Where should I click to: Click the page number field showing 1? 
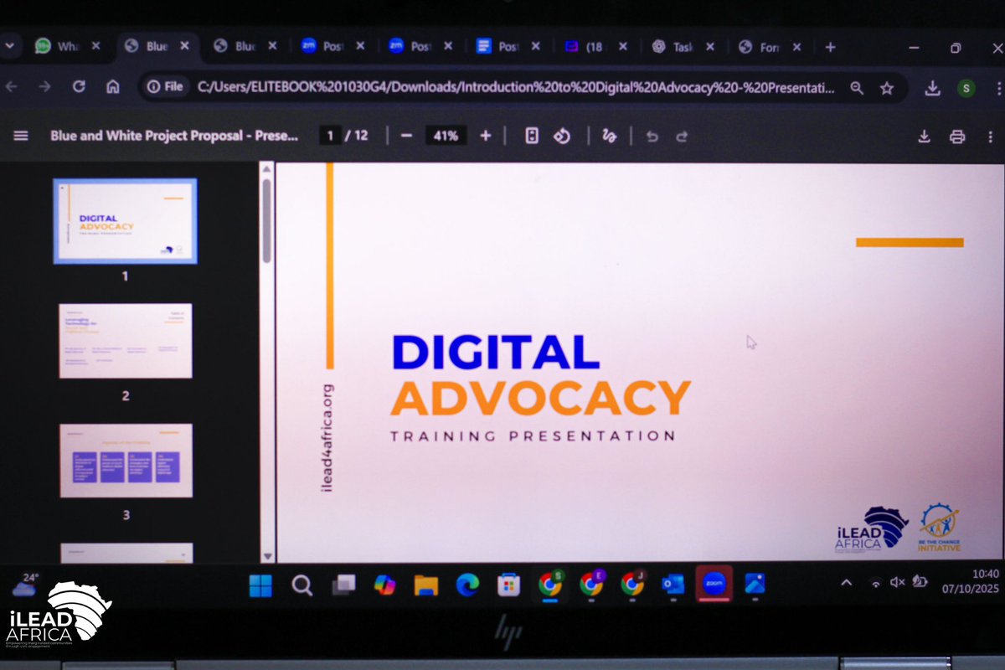point(331,136)
